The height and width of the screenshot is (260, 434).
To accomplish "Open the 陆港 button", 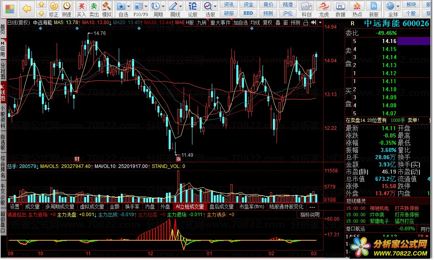I will click(x=287, y=5).
